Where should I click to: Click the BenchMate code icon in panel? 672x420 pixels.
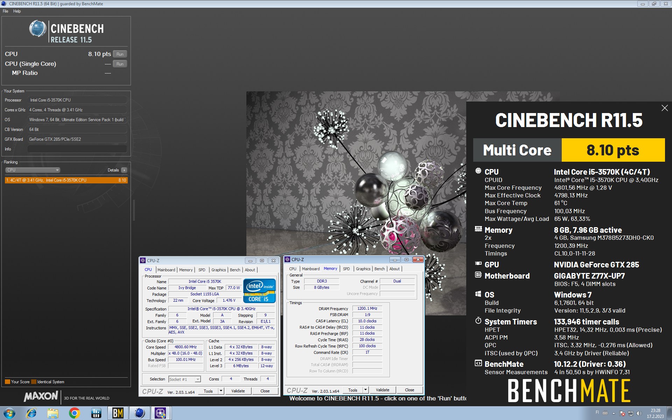[x=478, y=363]
